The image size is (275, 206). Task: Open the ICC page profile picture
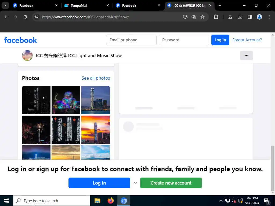(27, 56)
